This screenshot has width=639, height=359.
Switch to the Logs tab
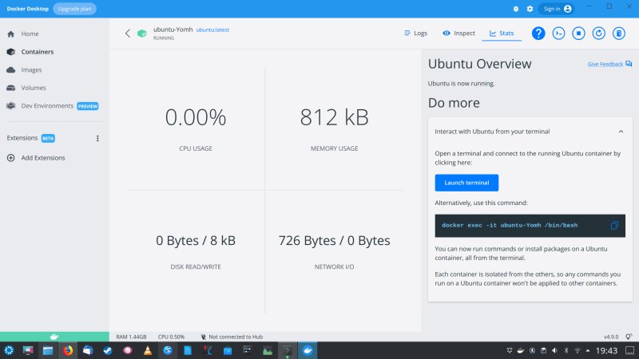click(x=415, y=34)
